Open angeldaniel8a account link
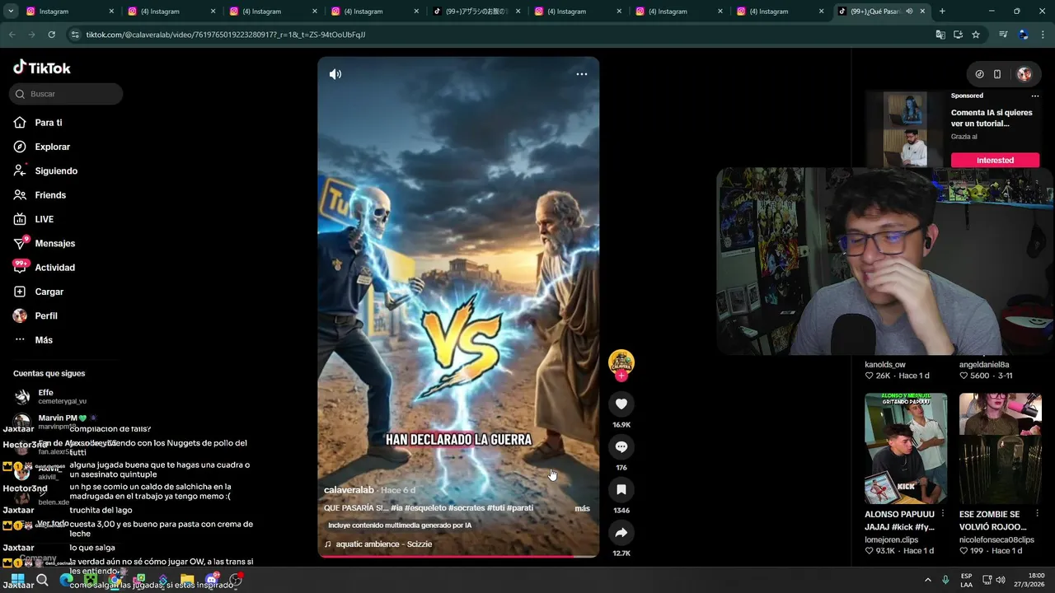 click(984, 364)
